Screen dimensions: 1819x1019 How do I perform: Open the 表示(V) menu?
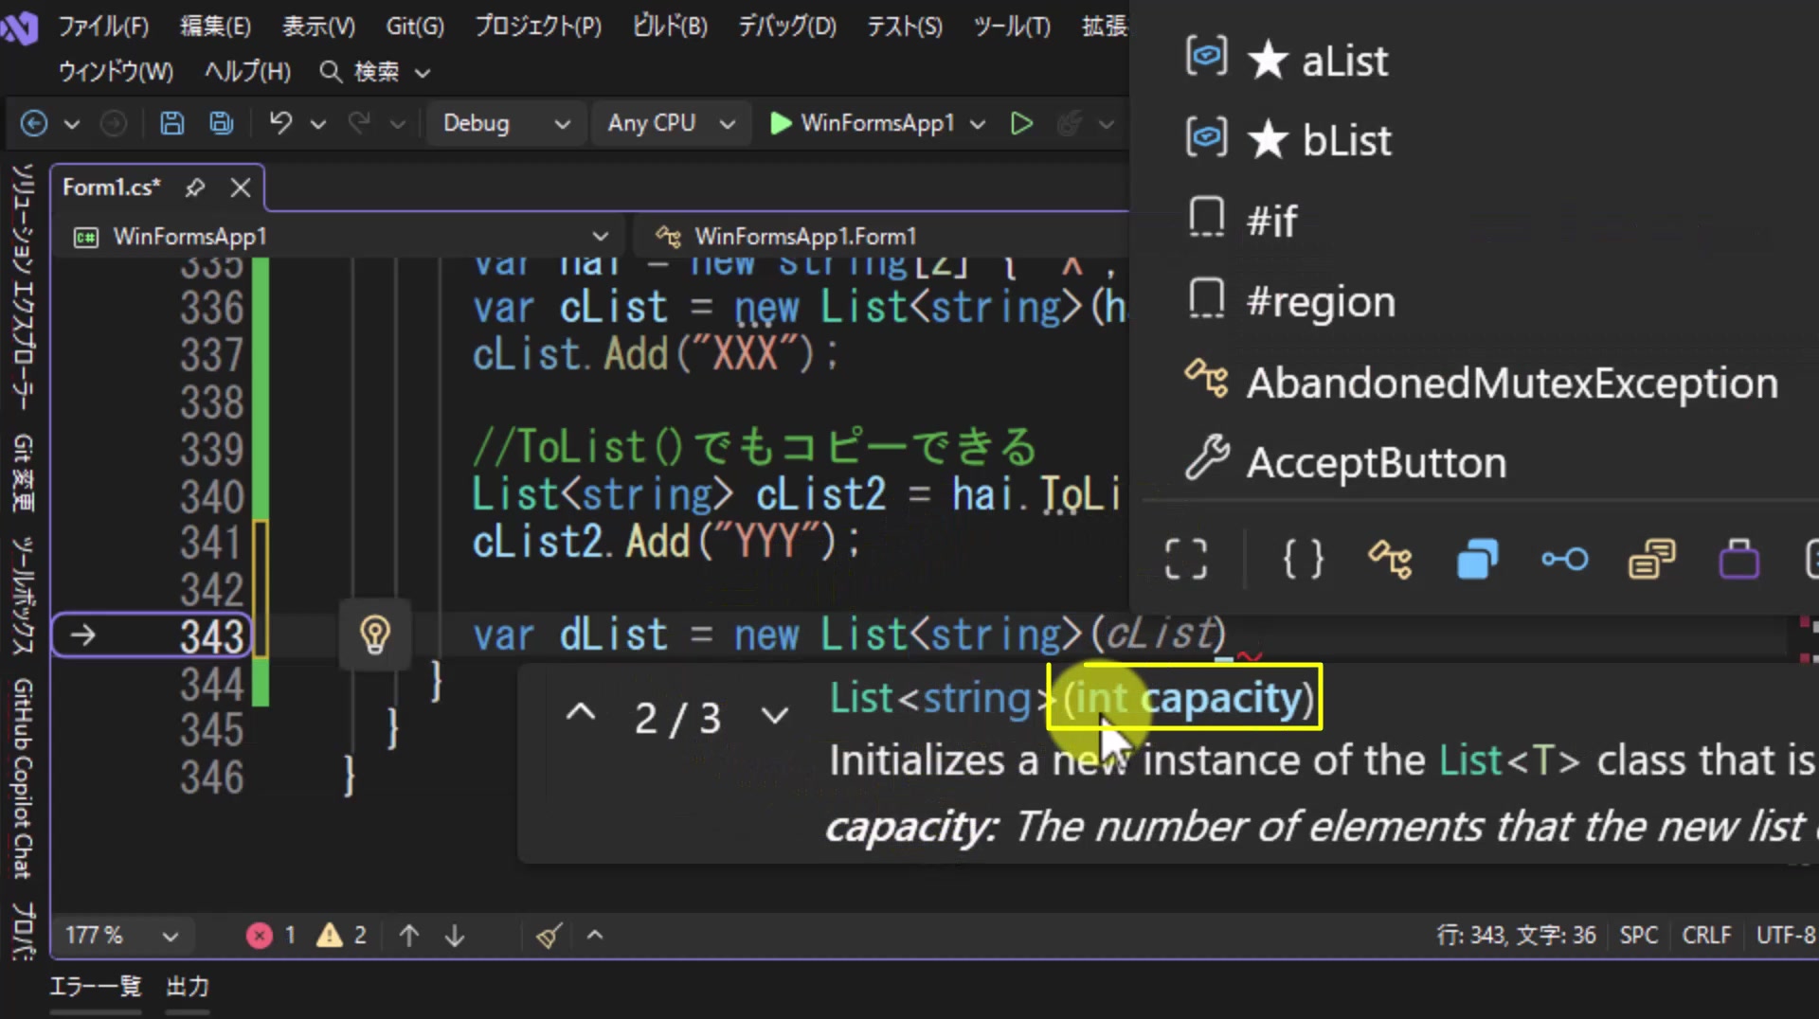[318, 26]
